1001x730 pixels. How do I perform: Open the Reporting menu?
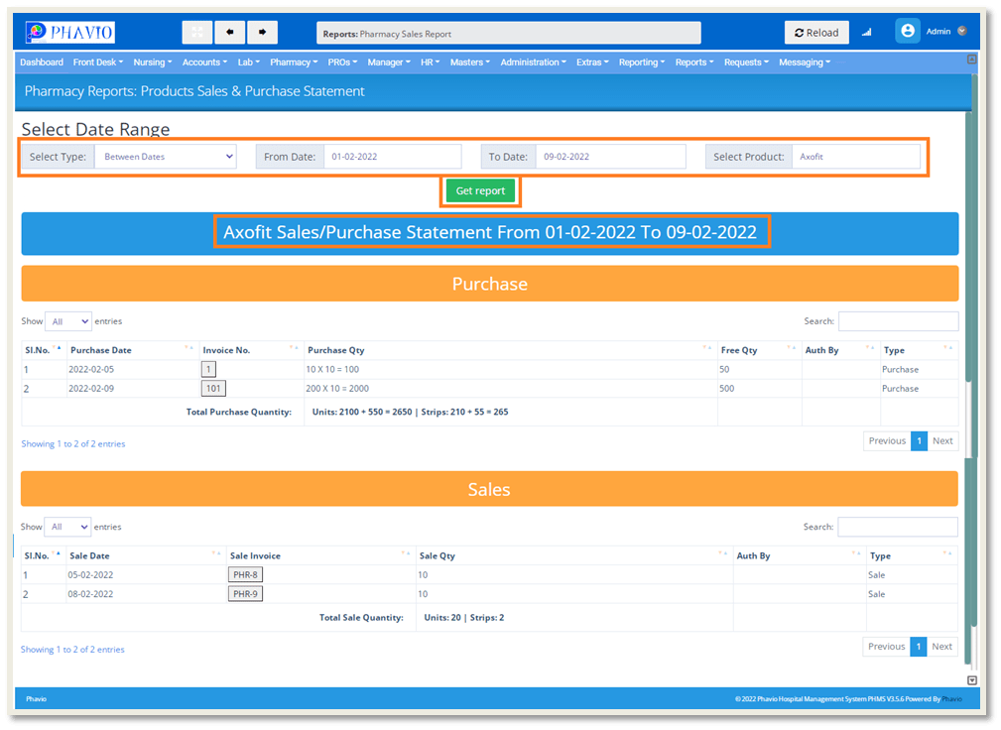point(642,61)
